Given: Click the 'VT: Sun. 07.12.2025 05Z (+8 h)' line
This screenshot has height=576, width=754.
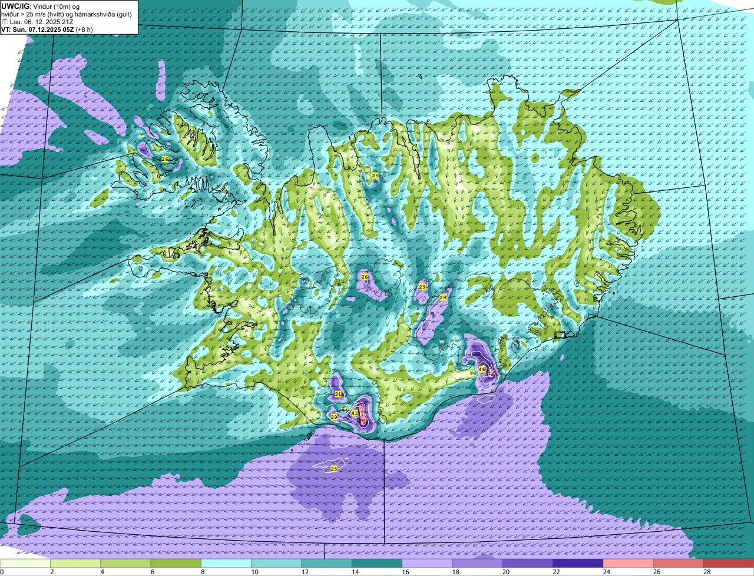Looking at the screenshot, I should 47,29.
